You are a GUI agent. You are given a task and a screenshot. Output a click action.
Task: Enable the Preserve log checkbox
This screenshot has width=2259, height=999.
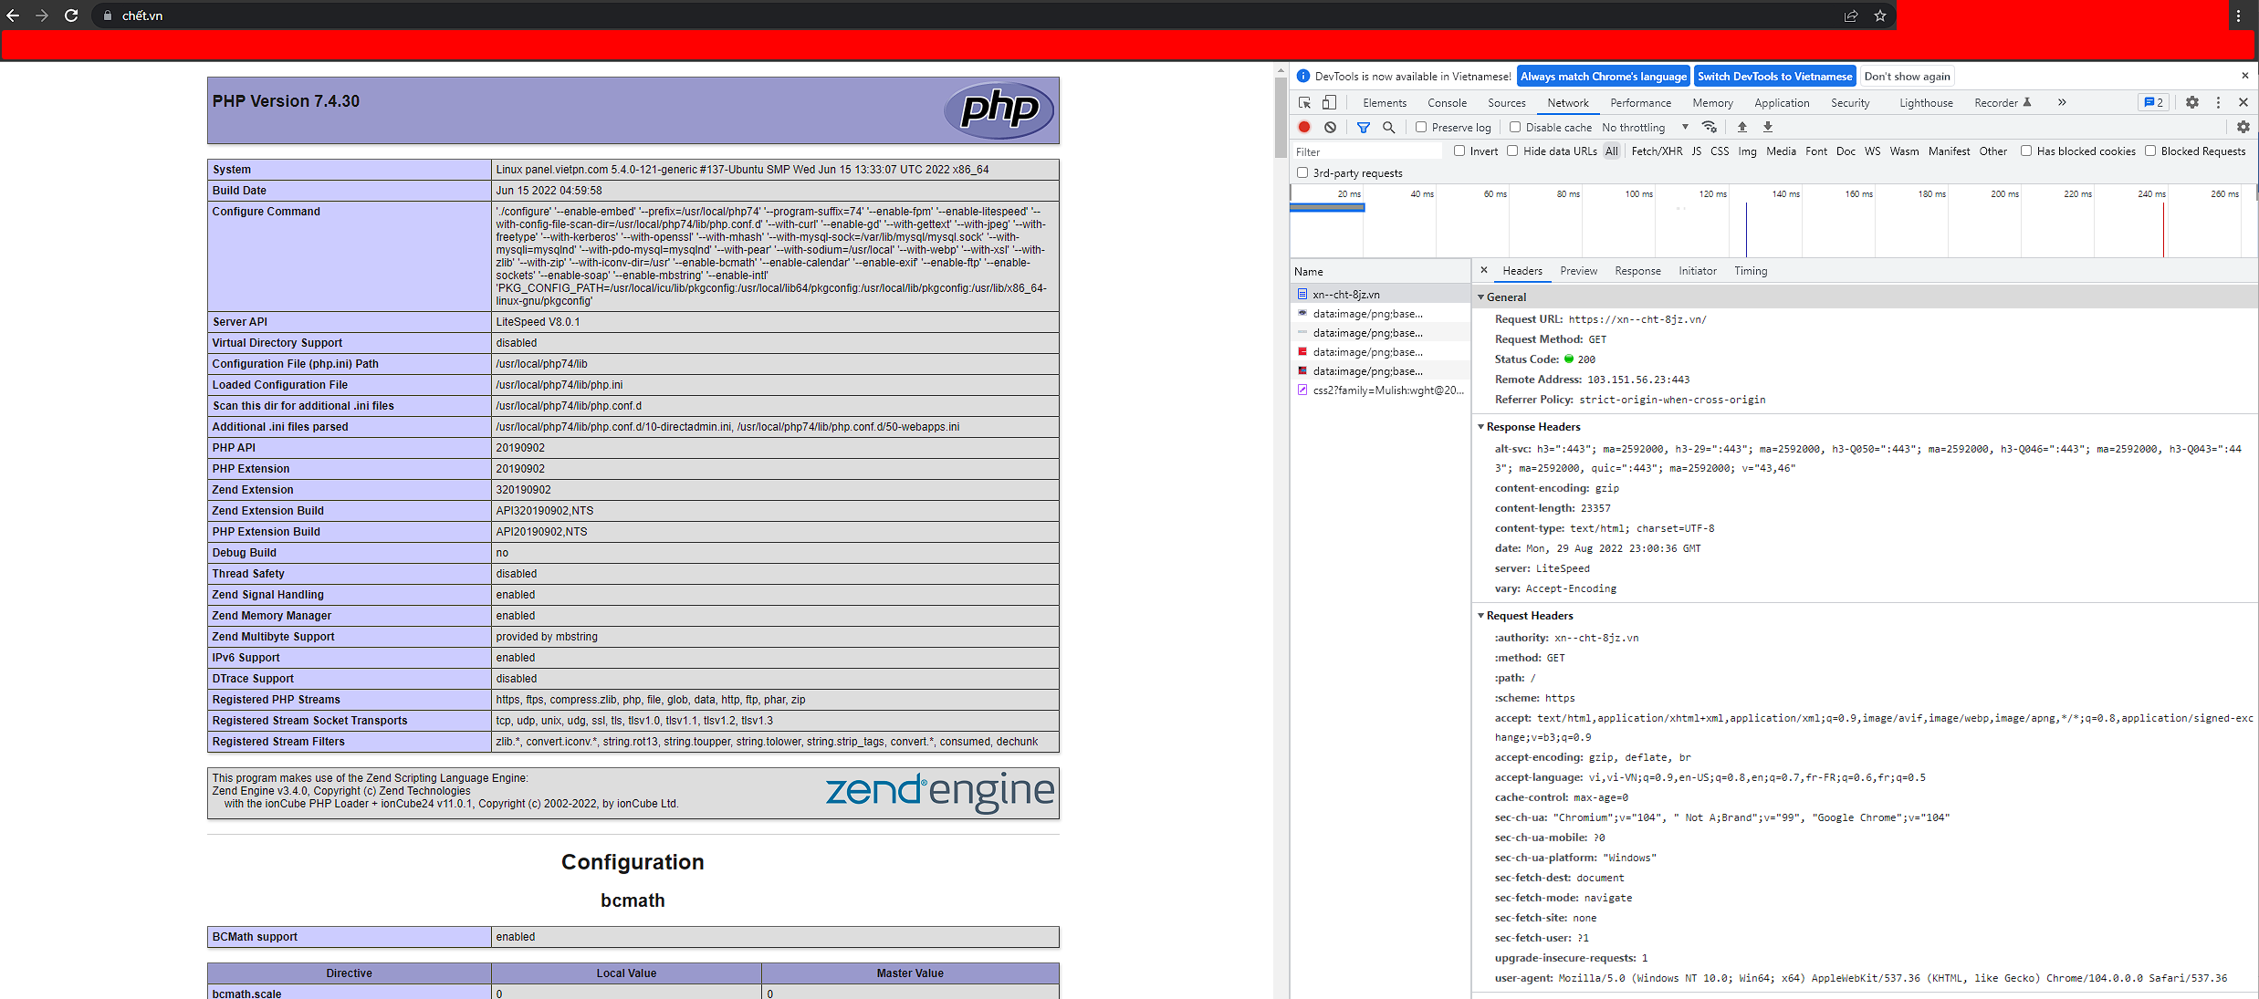point(1421,128)
